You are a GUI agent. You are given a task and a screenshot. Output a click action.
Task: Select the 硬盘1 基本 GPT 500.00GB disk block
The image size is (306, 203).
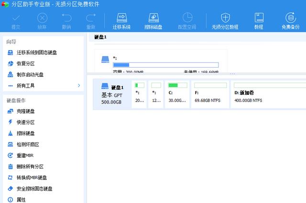point(112,94)
